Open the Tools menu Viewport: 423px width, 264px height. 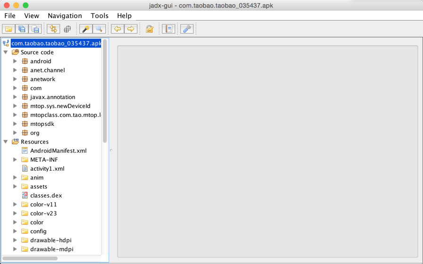click(x=100, y=16)
